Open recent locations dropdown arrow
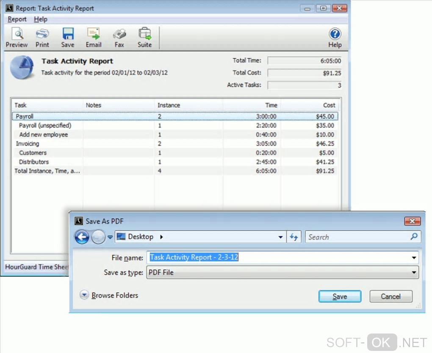Screen dimensions: 432x353 click(x=110, y=237)
